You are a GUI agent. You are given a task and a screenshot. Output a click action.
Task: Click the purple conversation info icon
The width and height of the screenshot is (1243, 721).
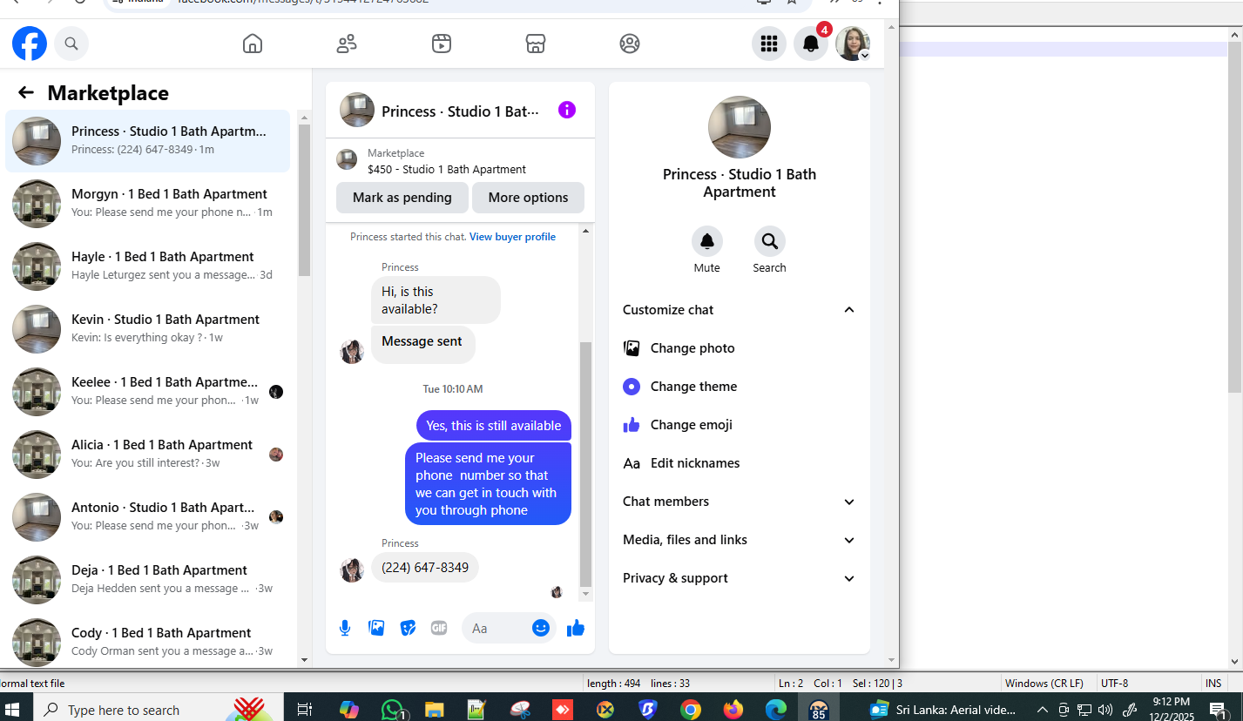[567, 110]
